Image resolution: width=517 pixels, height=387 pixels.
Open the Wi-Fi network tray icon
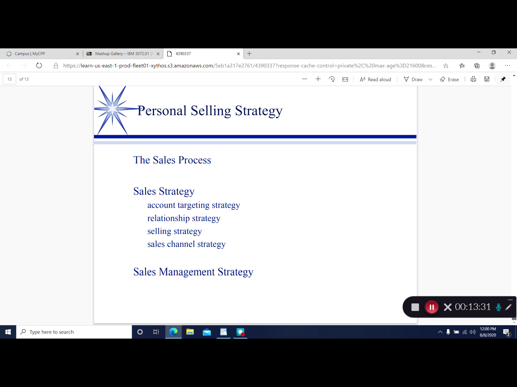465,332
